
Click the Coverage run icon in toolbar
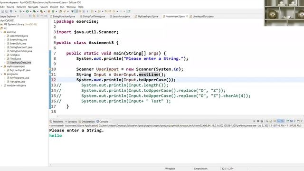click(x=34, y=11)
